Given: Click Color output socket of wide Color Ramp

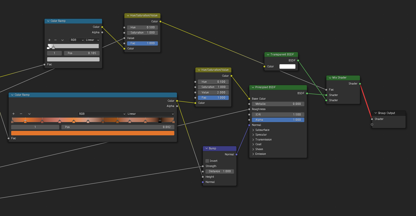Looking at the screenshot, I should pos(177,101).
